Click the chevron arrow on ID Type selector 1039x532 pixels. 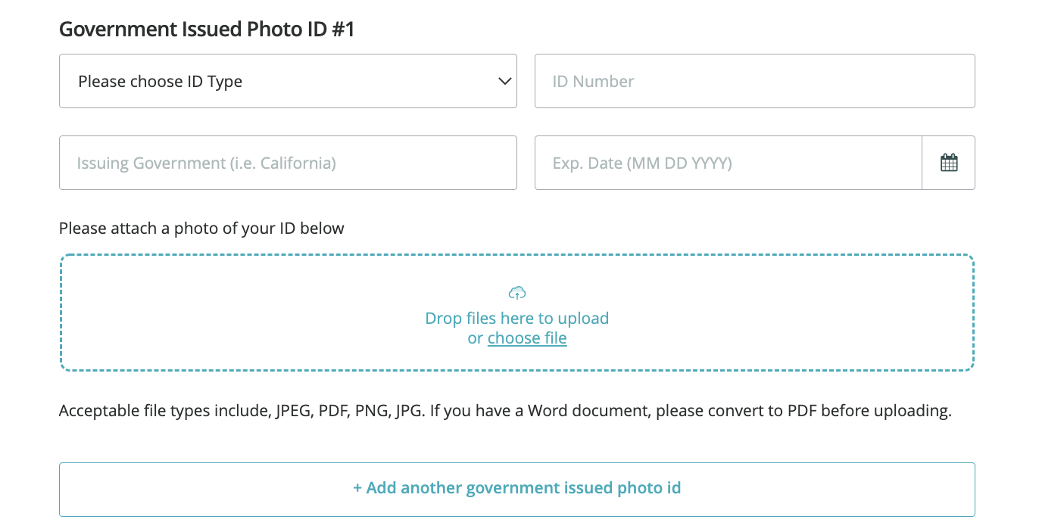pos(504,81)
